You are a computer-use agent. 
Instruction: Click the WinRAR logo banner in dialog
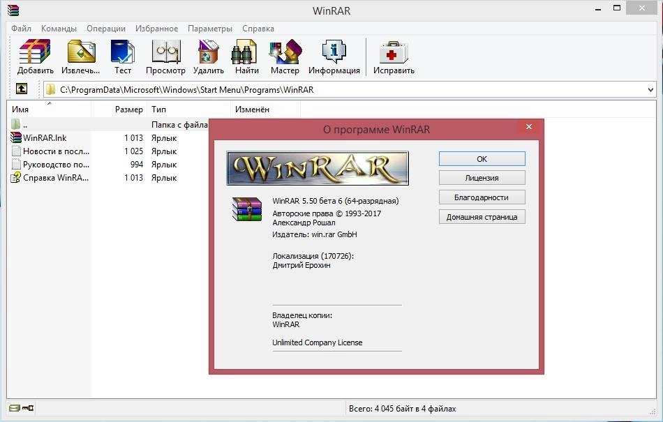click(x=318, y=168)
